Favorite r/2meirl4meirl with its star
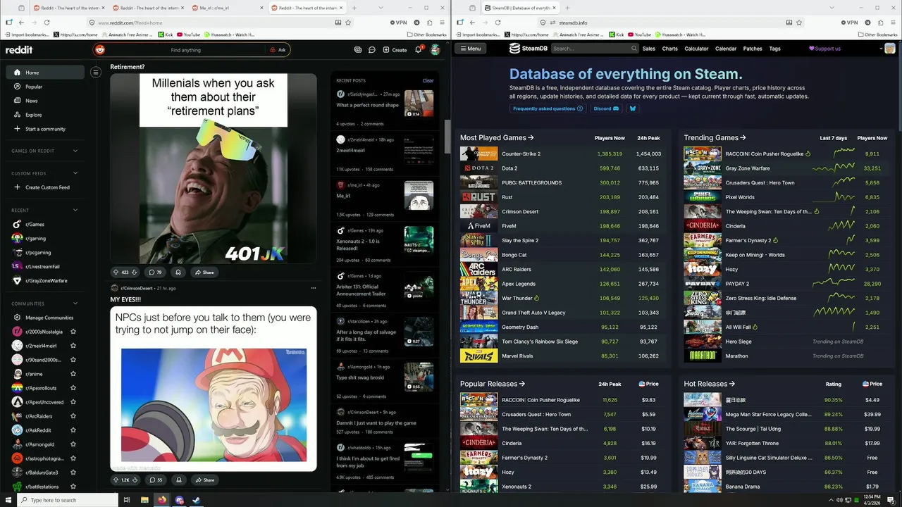Screen dimensions: 902x507 (73, 346)
